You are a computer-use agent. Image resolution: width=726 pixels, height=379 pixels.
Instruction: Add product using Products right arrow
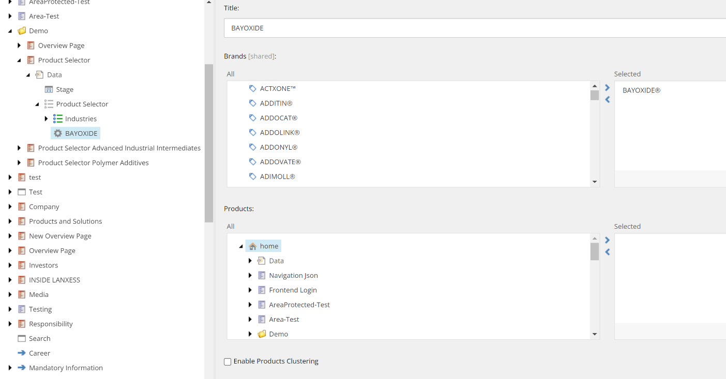[x=608, y=240]
